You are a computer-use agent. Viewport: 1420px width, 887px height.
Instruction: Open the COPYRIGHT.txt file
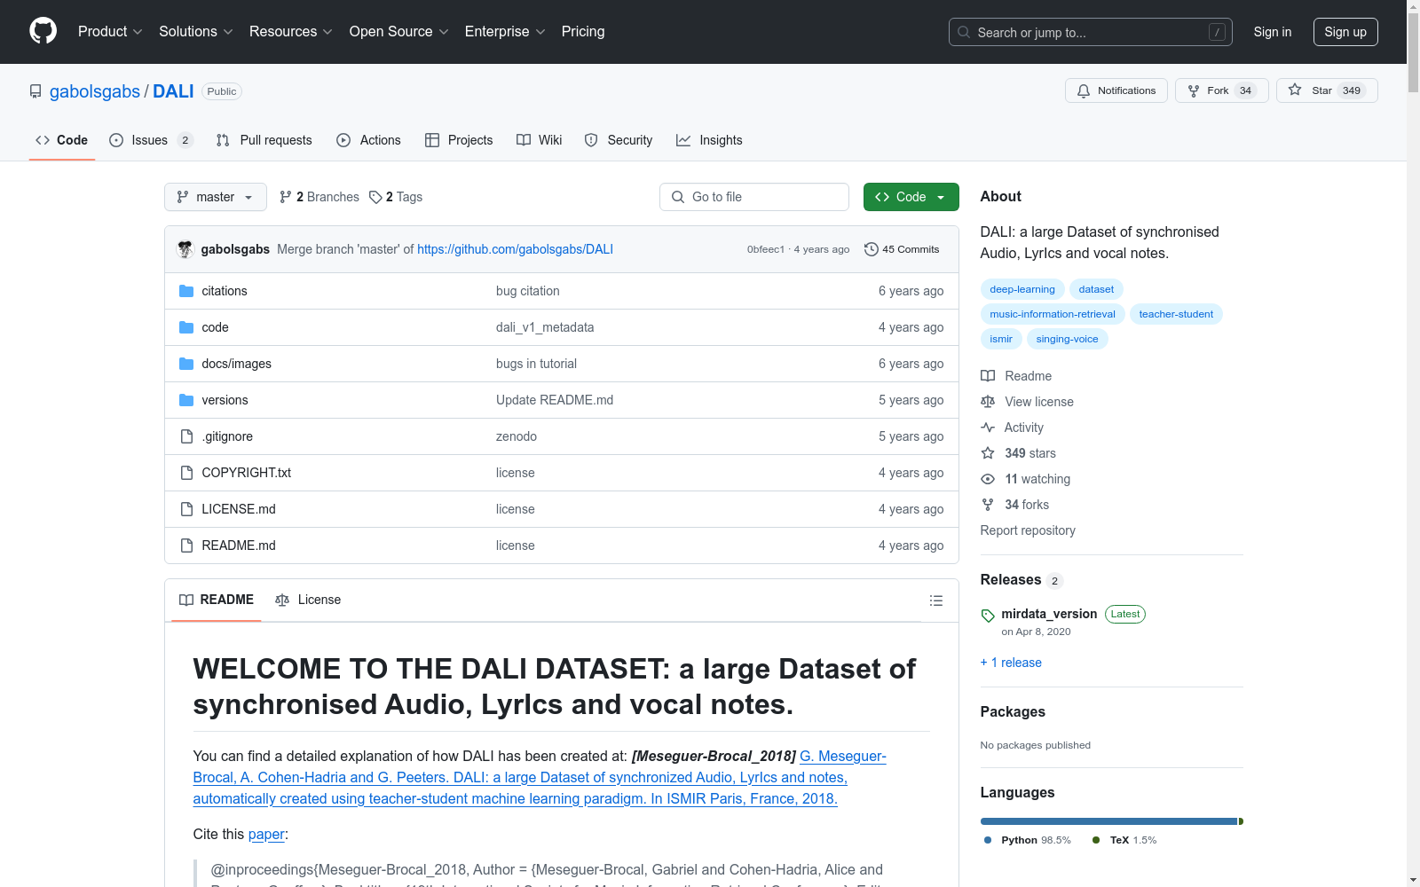pos(246,473)
